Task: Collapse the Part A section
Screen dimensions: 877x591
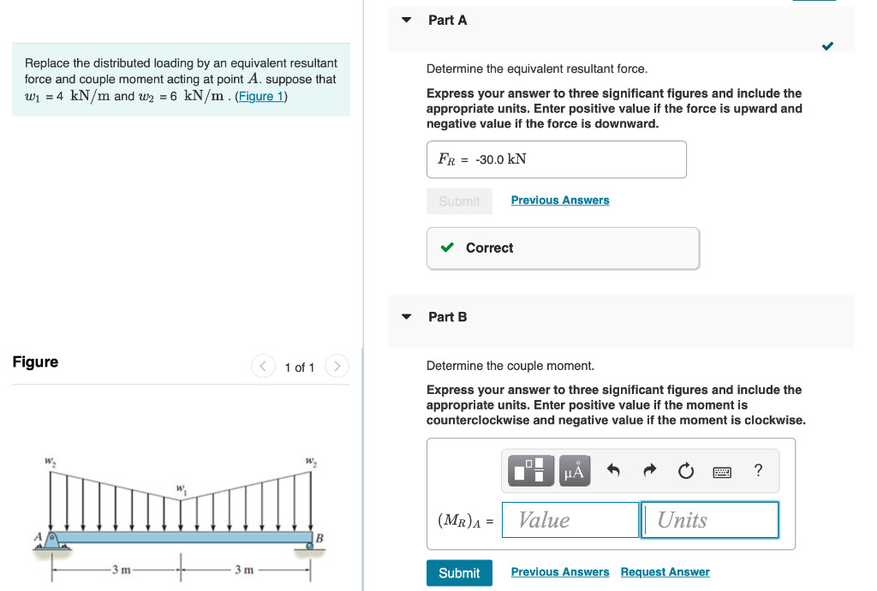Action: click(x=405, y=20)
